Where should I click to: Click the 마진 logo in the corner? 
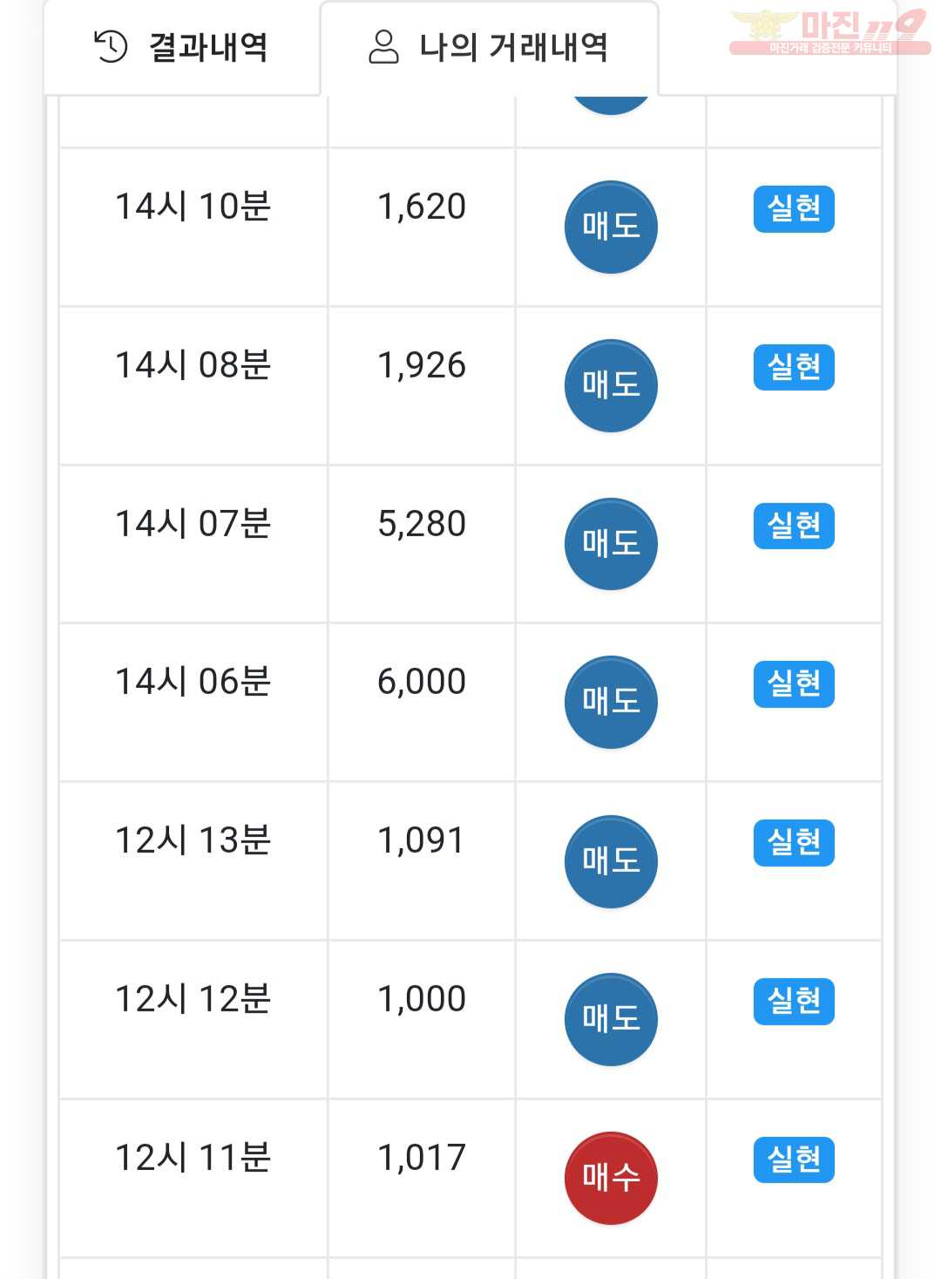[829, 32]
